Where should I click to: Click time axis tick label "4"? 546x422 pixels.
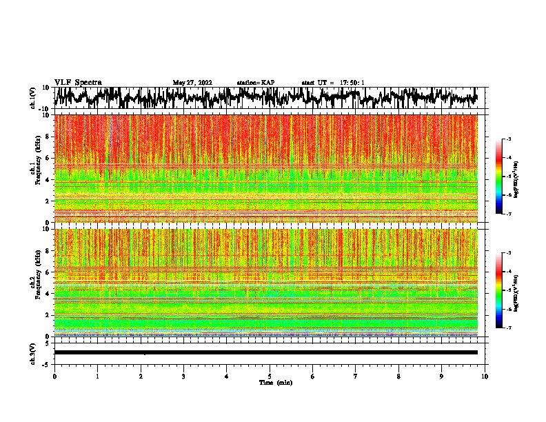227,376
